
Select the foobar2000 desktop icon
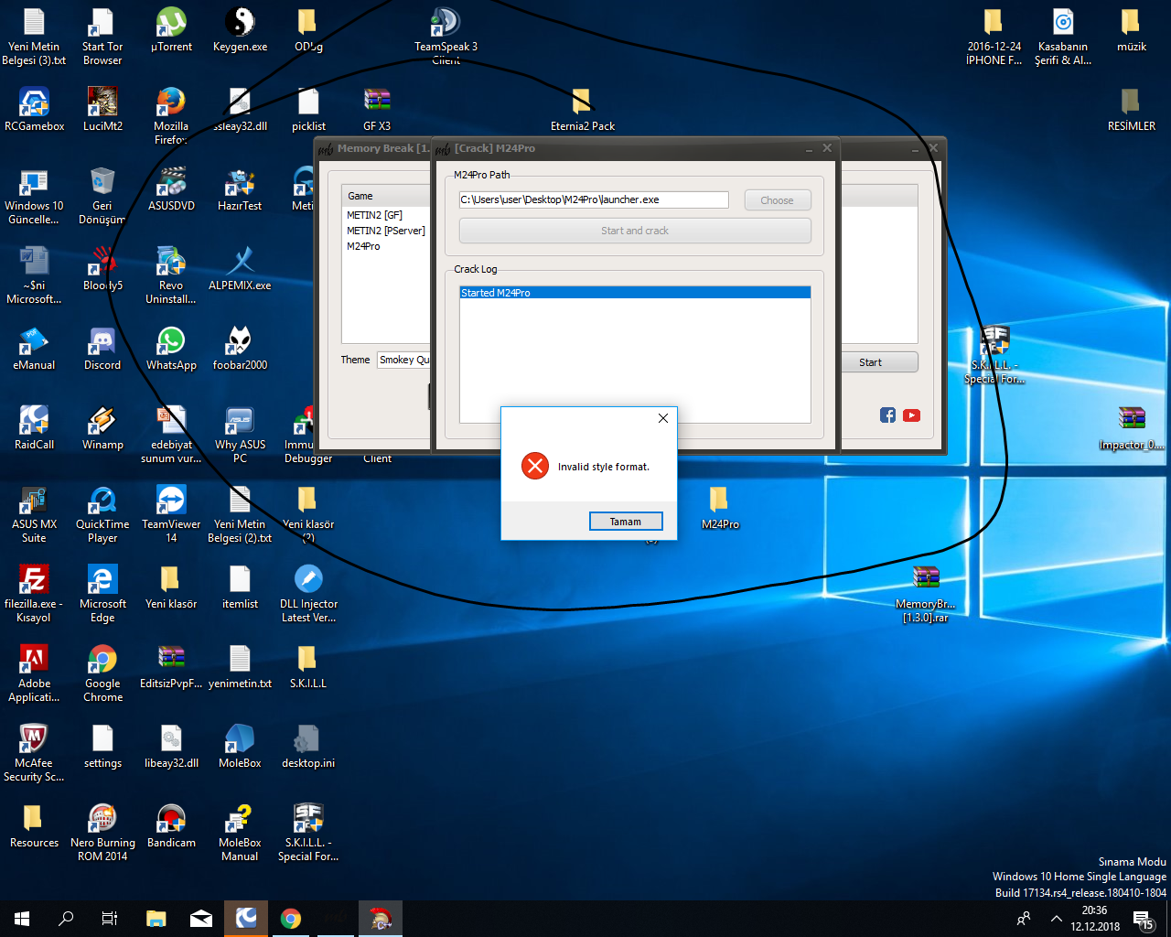click(x=240, y=349)
